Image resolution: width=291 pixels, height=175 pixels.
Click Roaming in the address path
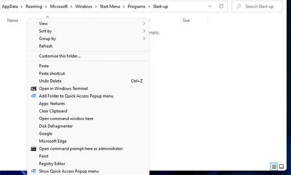pos(34,7)
